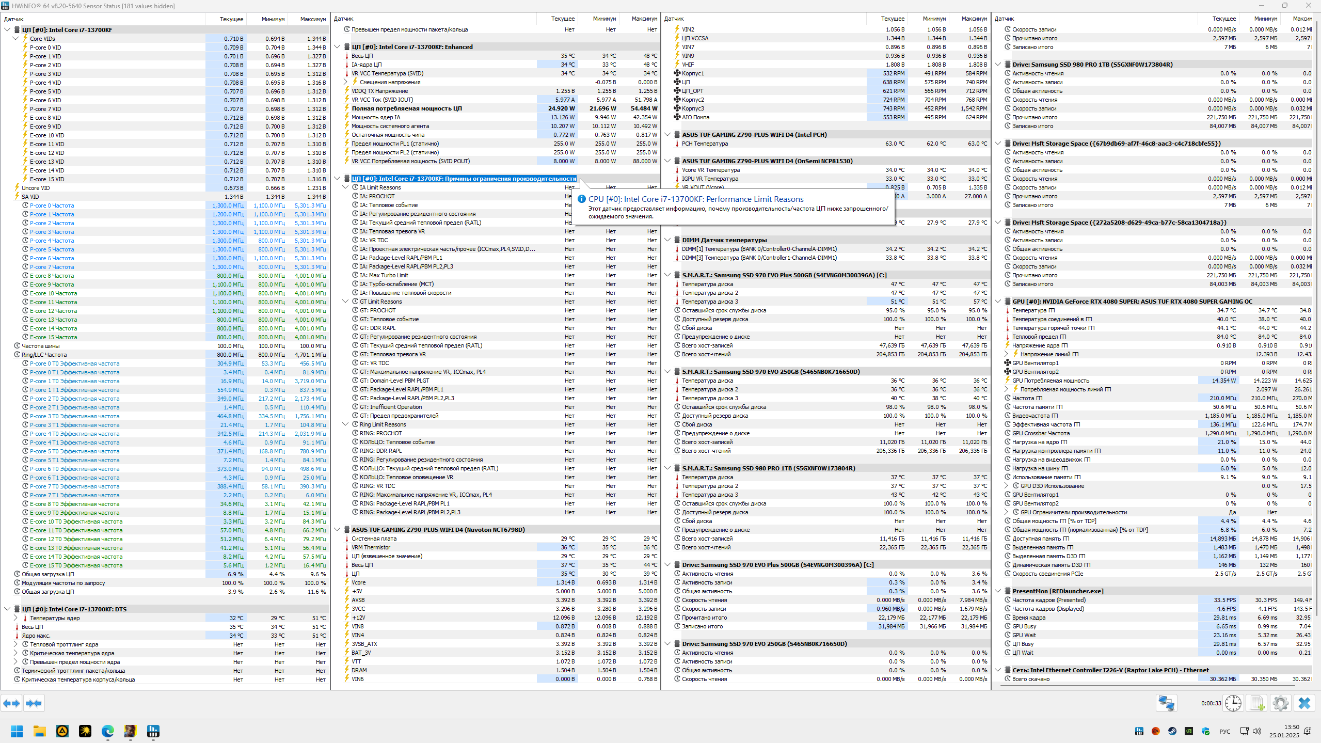Open HWiNFO icon in taskbar

[153, 731]
